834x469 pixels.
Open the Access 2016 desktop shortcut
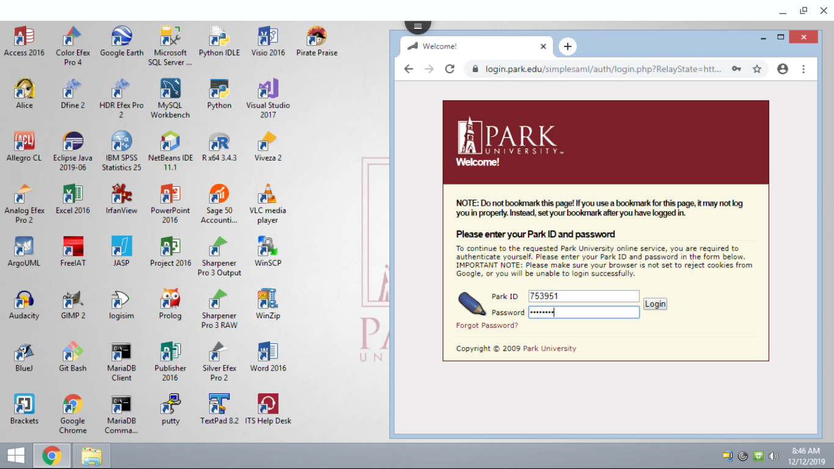(24, 42)
